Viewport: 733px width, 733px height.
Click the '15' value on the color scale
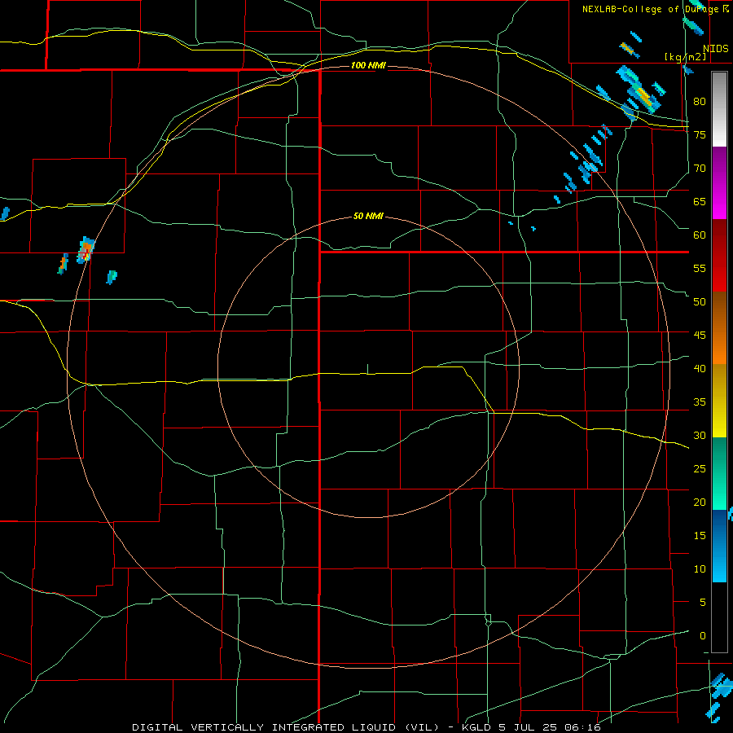click(x=700, y=535)
